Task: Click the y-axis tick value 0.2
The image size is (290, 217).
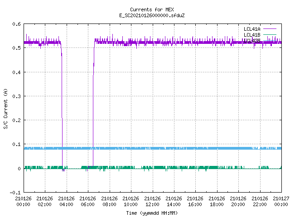Action: point(16,120)
